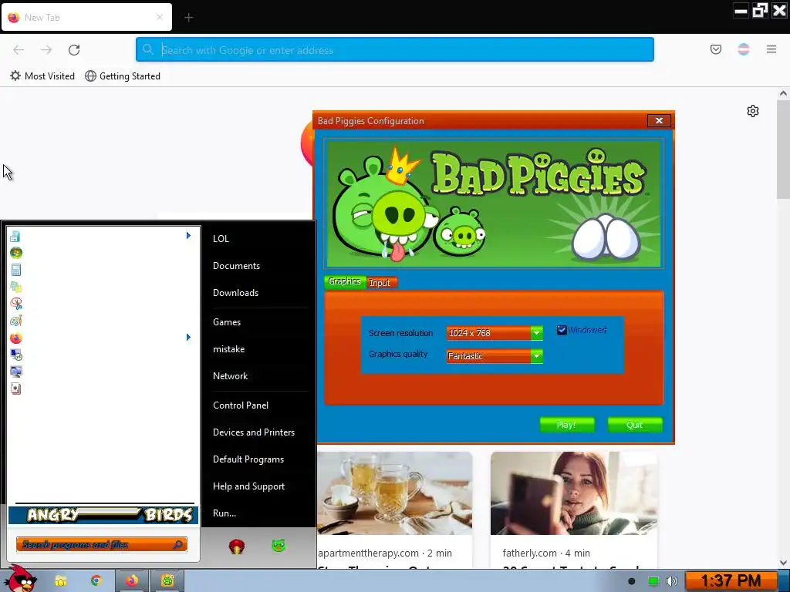Launch the Snipping Tool icon
Screen dimensions: 790x592
coord(15,304)
